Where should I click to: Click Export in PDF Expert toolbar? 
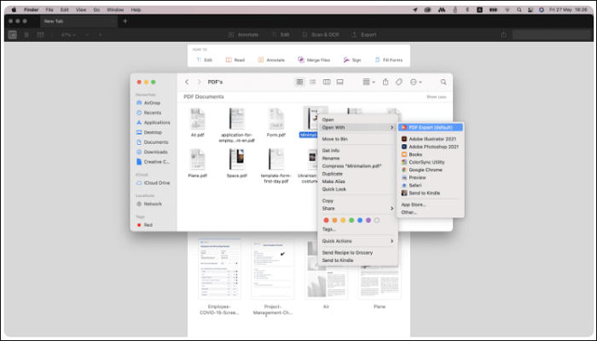[x=364, y=35]
